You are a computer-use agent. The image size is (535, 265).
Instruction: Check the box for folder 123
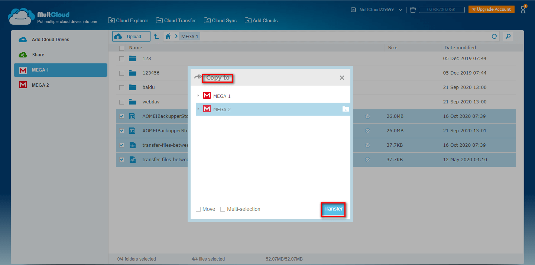pos(121,59)
